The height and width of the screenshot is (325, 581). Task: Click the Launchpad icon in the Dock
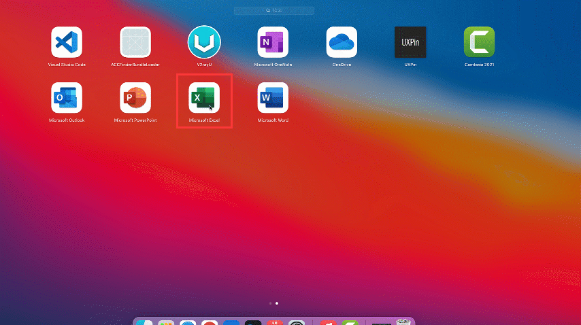coord(166,322)
